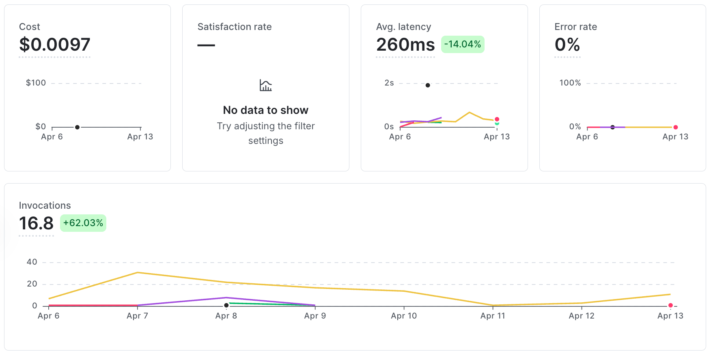Click the Apr 9 label on Invocations axis
The height and width of the screenshot is (355, 711).
(315, 316)
